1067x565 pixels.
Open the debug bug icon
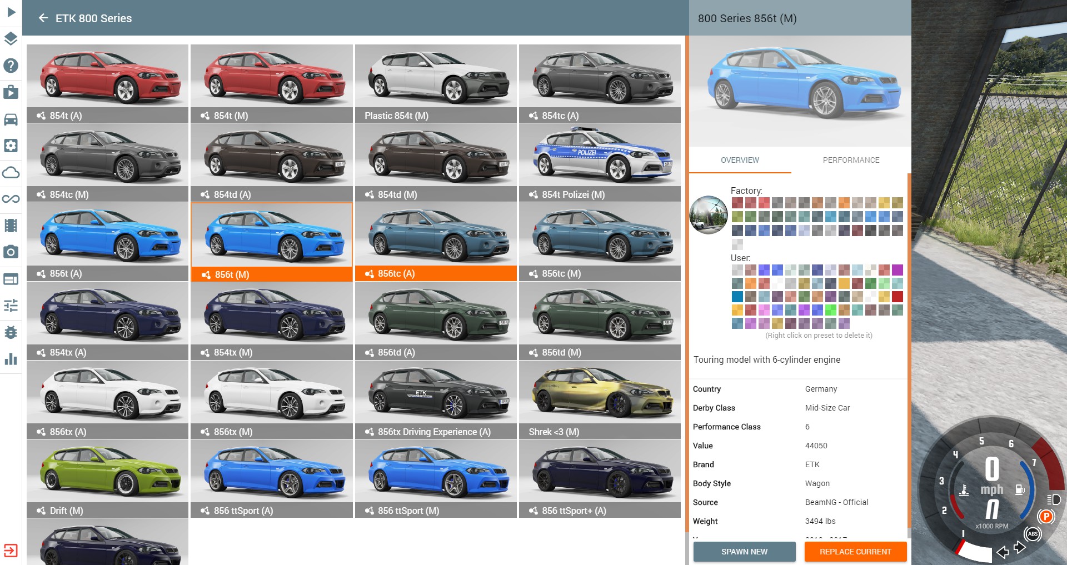(x=11, y=332)
